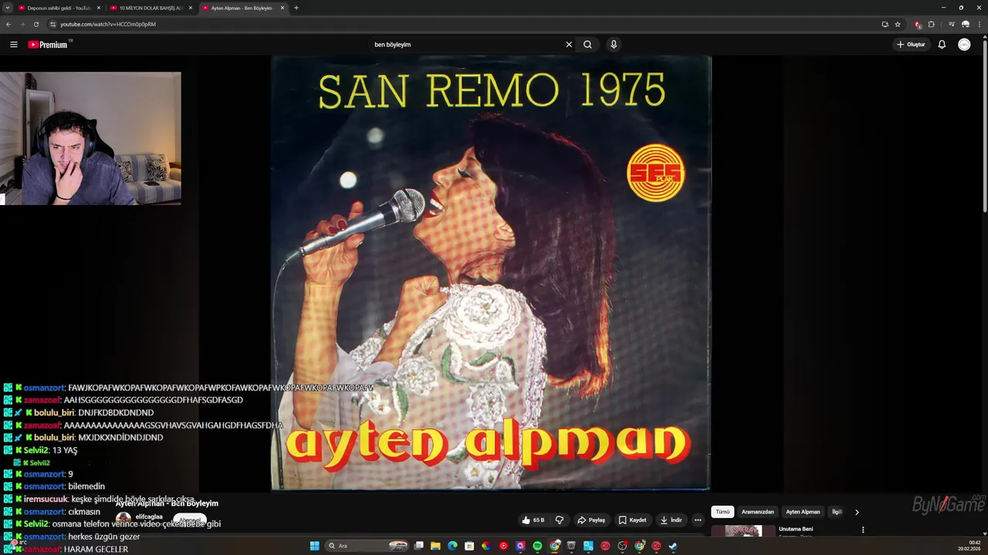988x555 pixels.
Task: Open elifcaglaa channel avatar
Action: pyautogui.click(x=123, y=518)
